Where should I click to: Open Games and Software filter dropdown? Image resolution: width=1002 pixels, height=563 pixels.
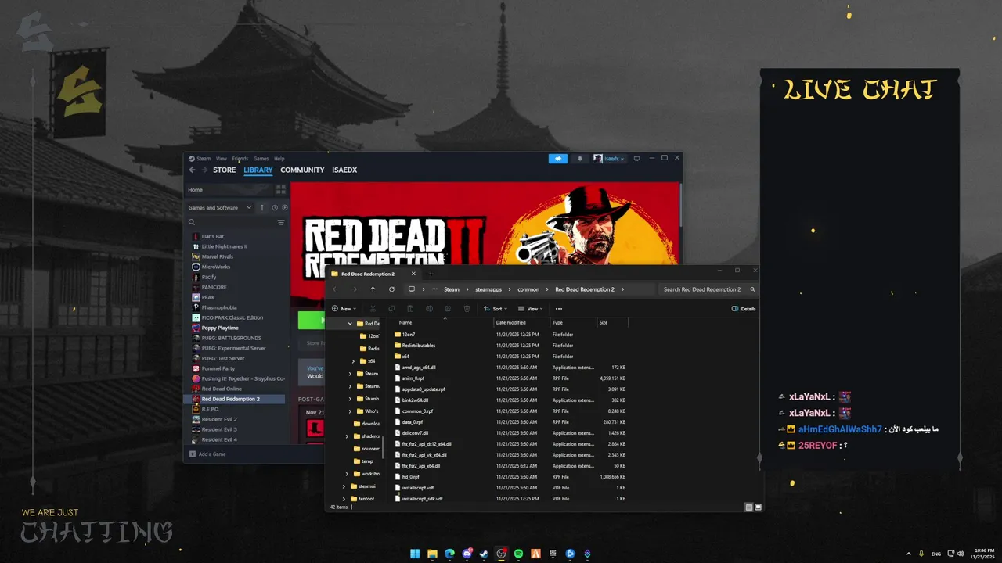(220, 208)
